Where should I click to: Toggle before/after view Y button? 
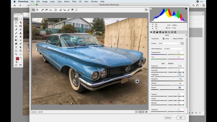click(x=136, y=112)
